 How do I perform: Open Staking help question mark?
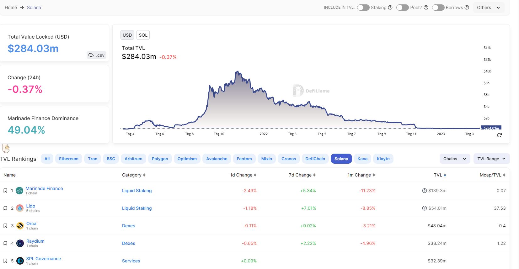[x=390, y=8]
